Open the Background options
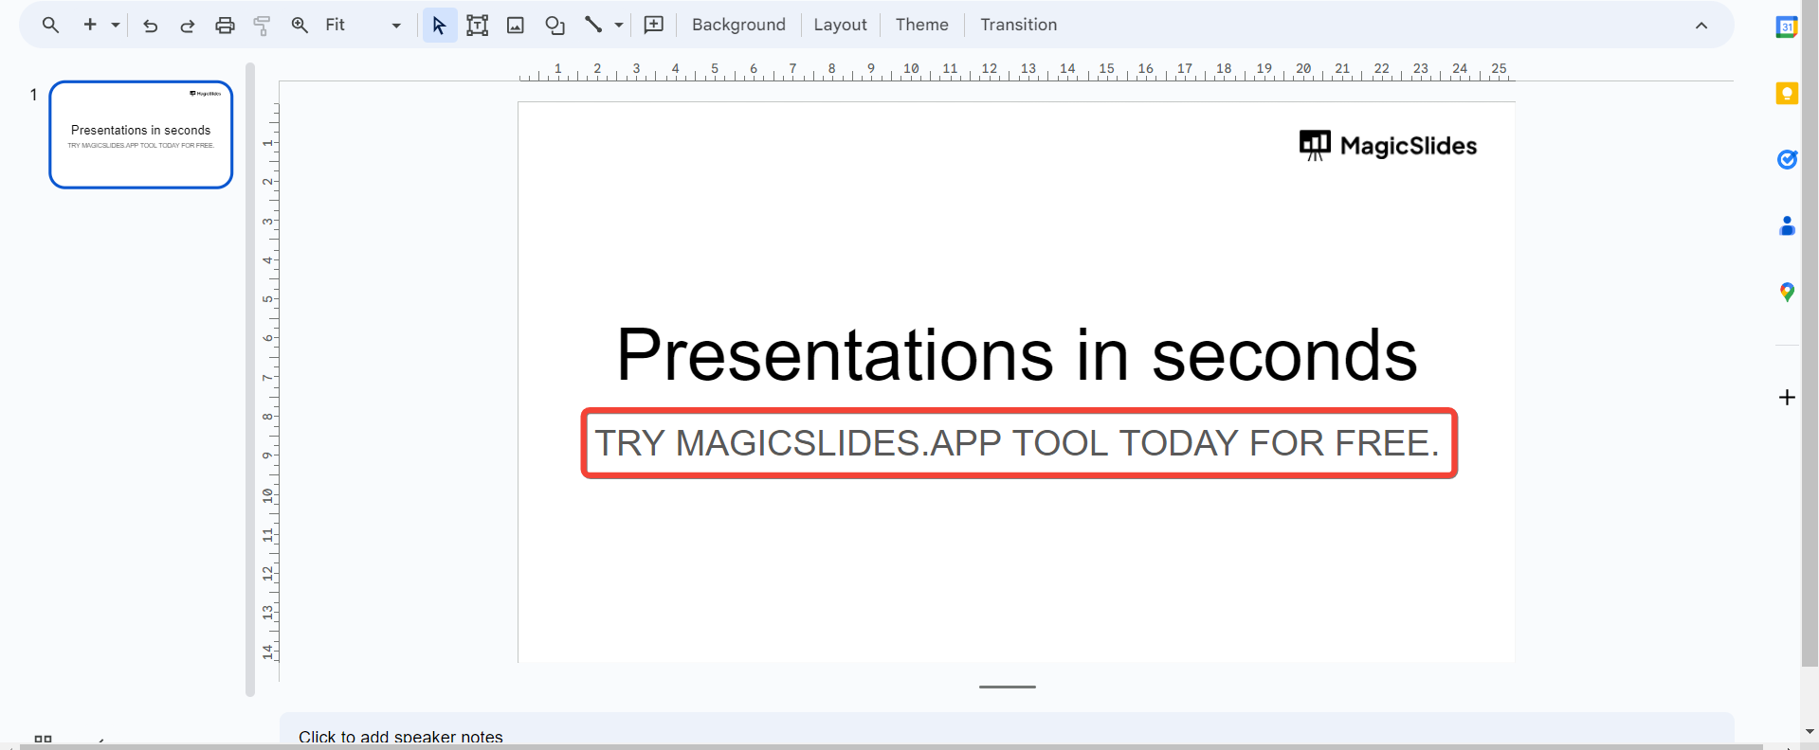Viewport: 1819px width, 750px height. click(738, 26)
